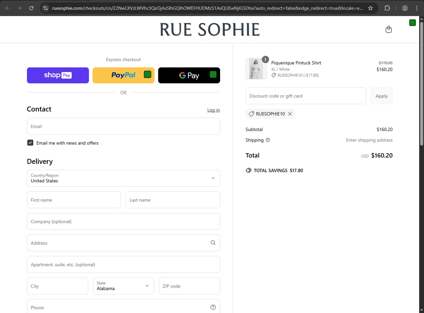Remove the RUESOPHIE10 discount code
This screenshot has width=424, height=313.
290,114
